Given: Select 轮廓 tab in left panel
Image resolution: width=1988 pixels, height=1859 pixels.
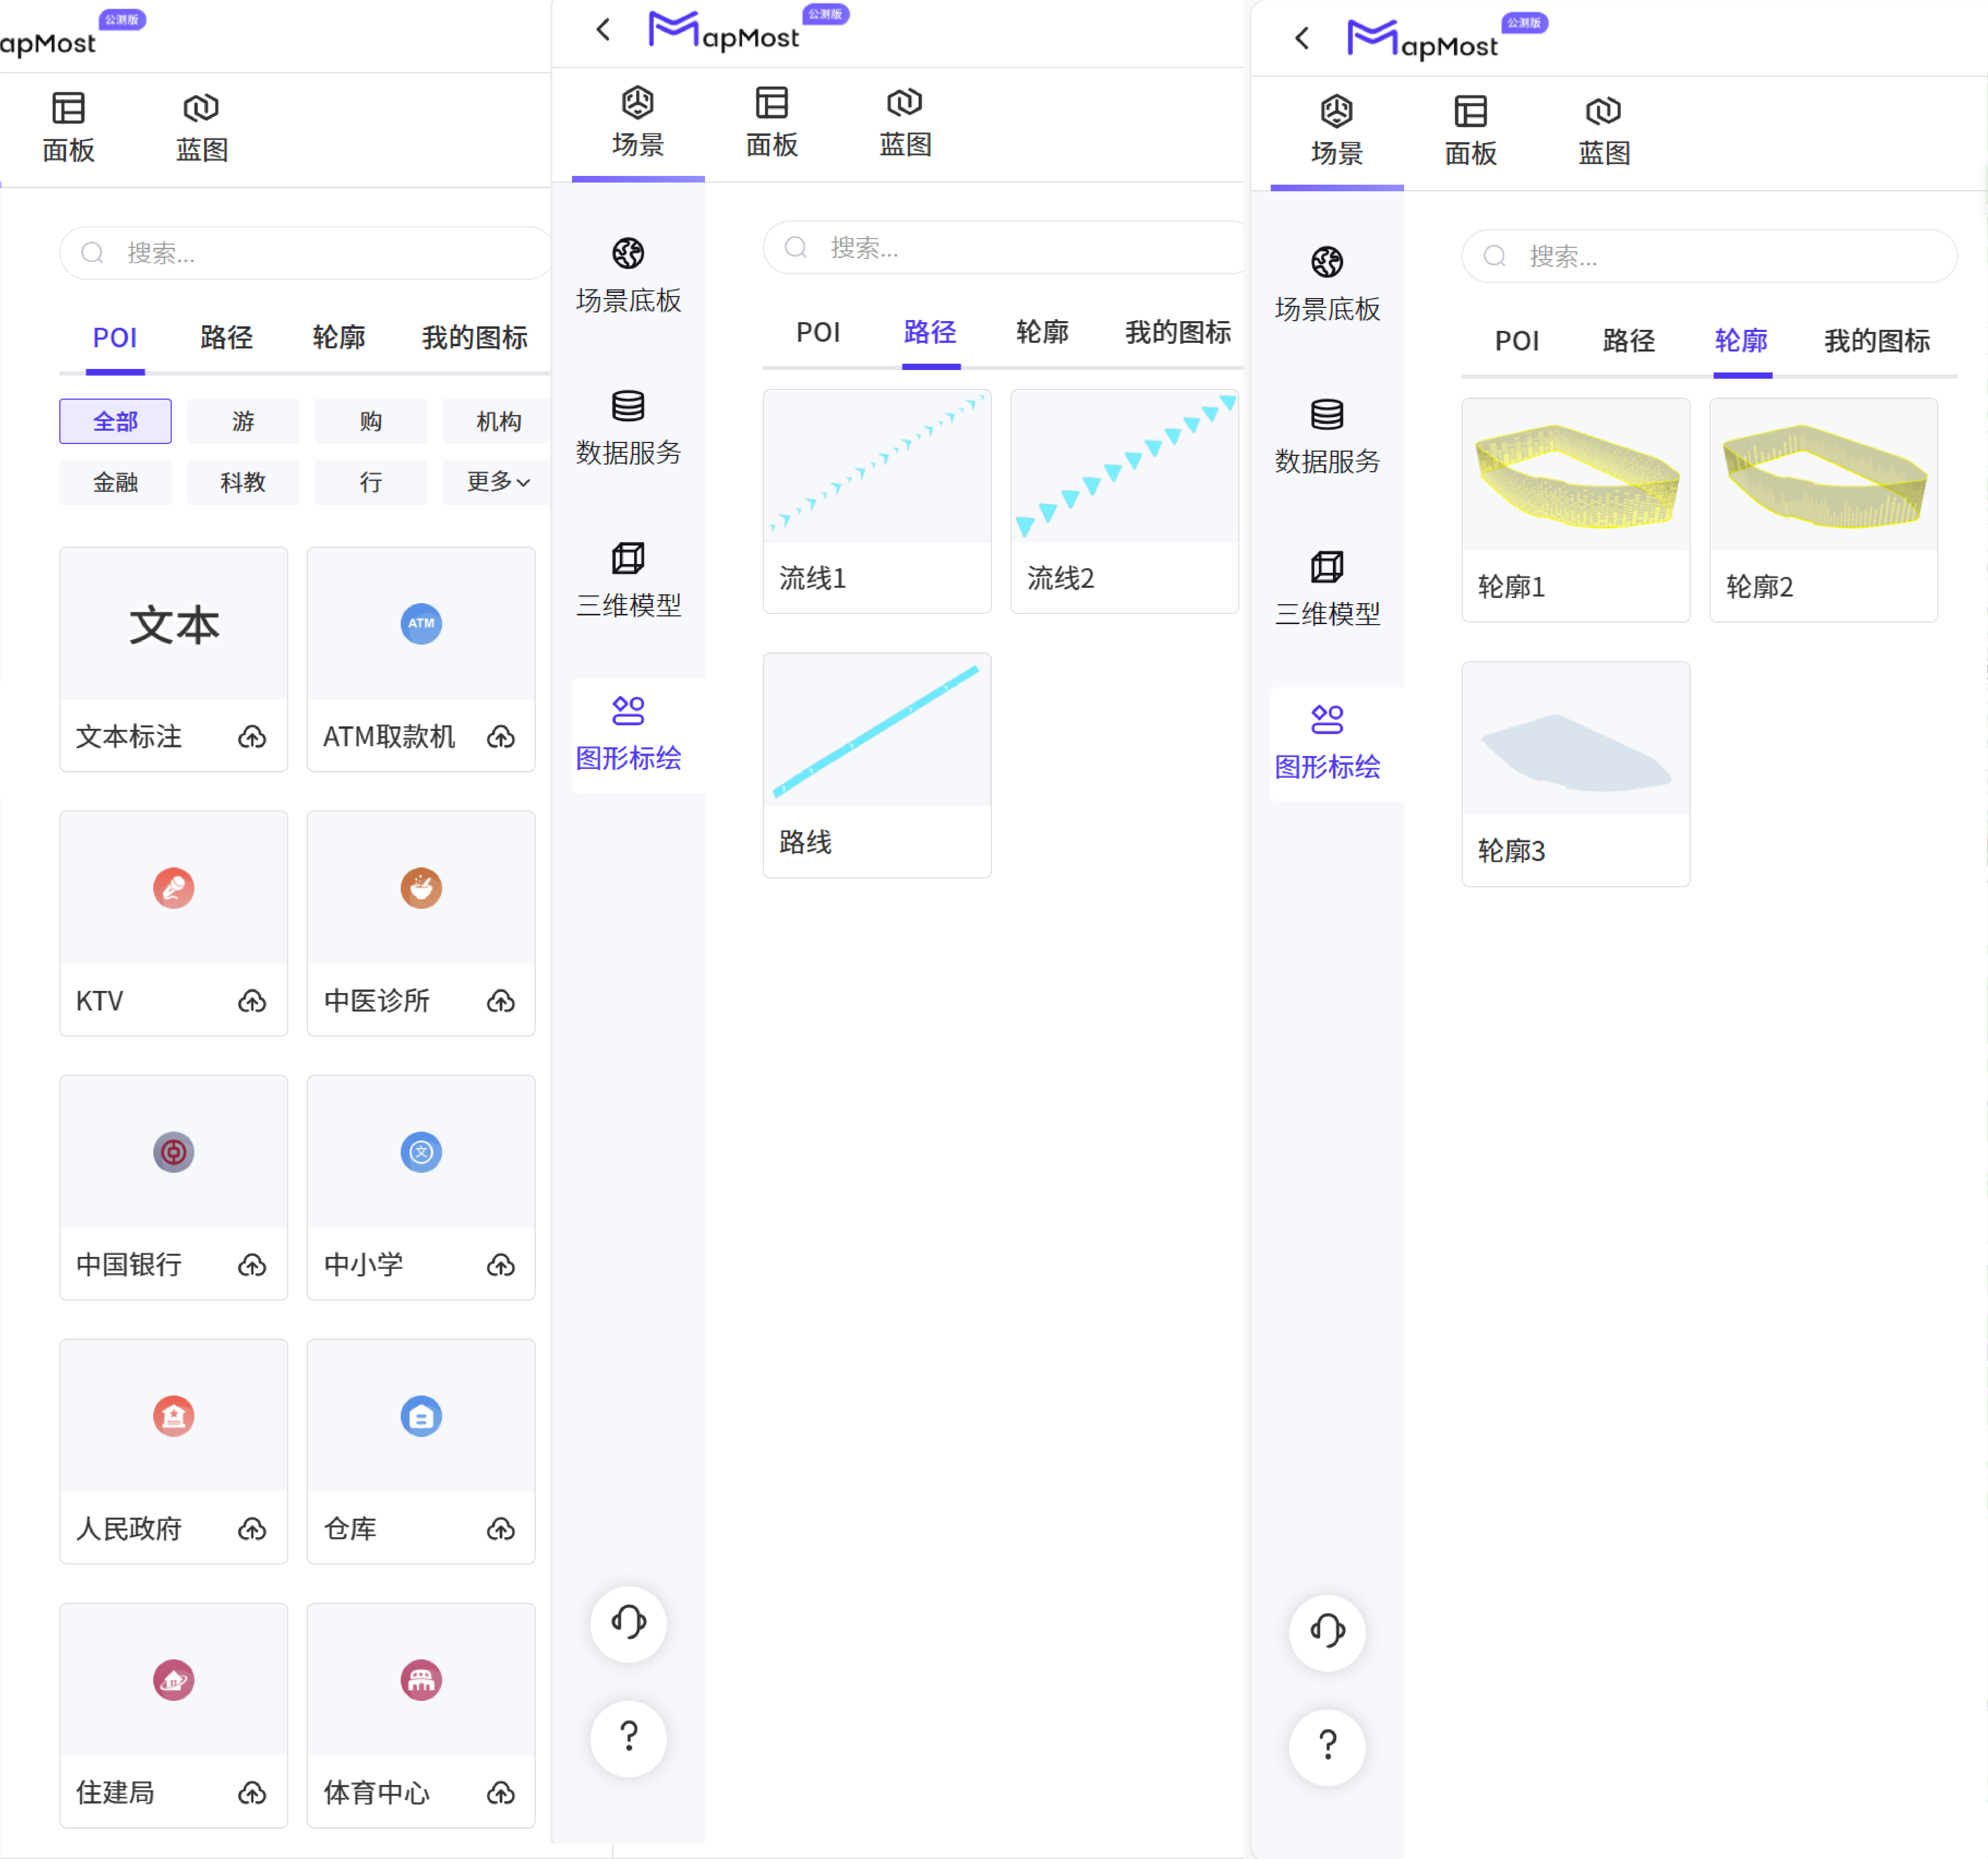Looking at the screenshot, I should (339, 338).
